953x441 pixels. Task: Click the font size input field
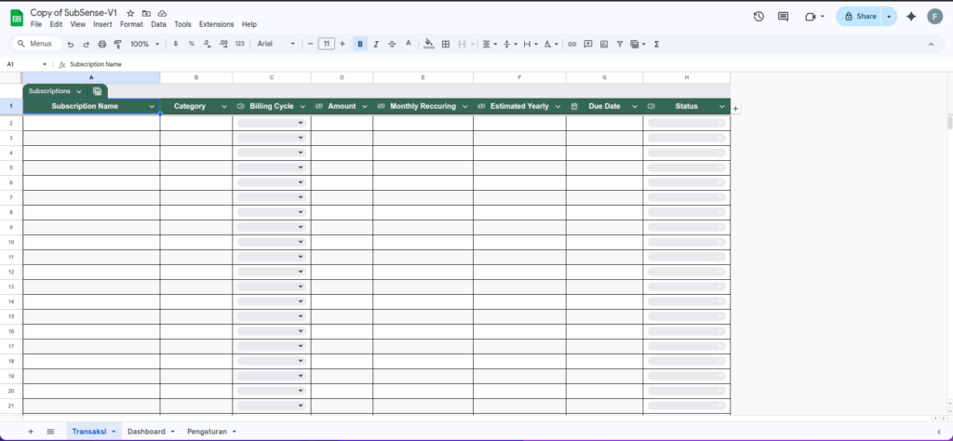pyautogui.click(x=326, y=44)
